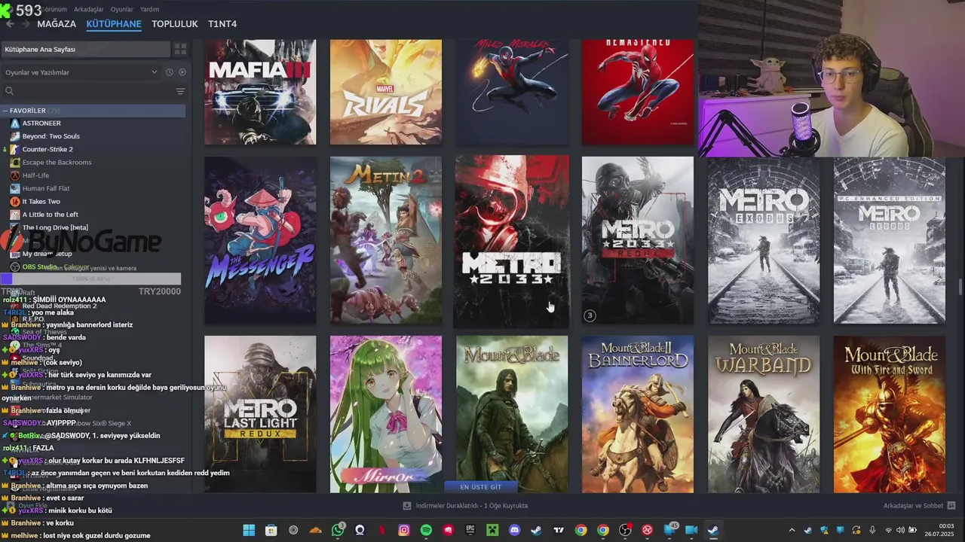Click the EN ÜSTE GİT button
This screenshot has height=542, width=965.
click(481, 487)
